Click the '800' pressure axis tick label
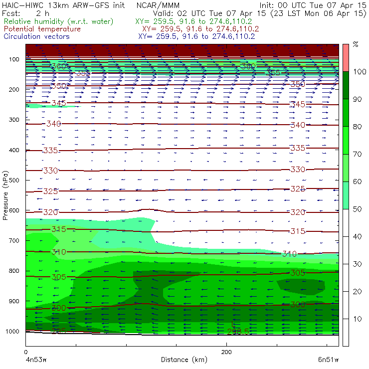Screen dimensions: 369x369 pyautogui.click(x=14, y=271)
